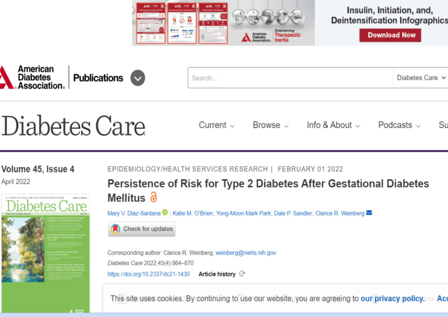Image resolution: width=448 pixels, height=317 pixels.
Task: Open the privacy policy link
Action: [392, 299]
